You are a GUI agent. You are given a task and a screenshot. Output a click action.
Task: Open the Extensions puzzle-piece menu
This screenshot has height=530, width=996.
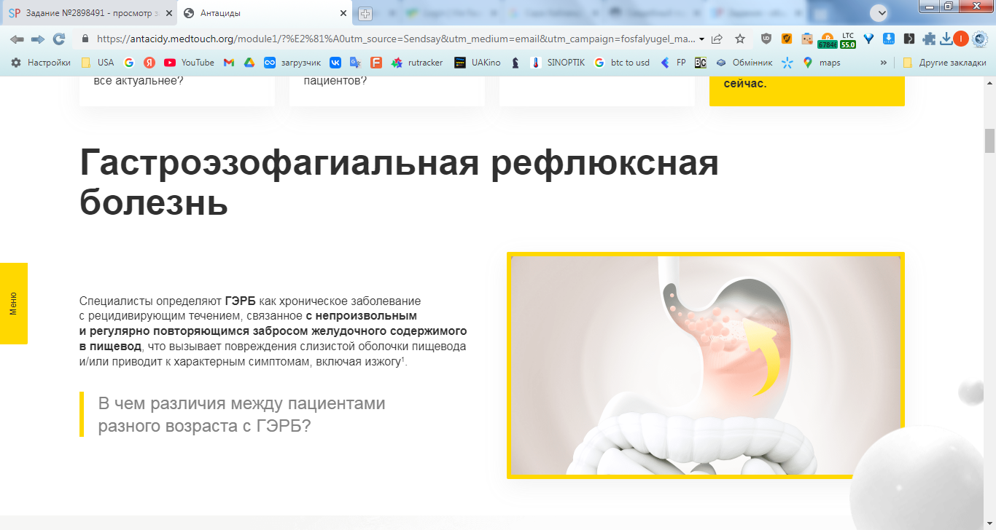[929, 39]
